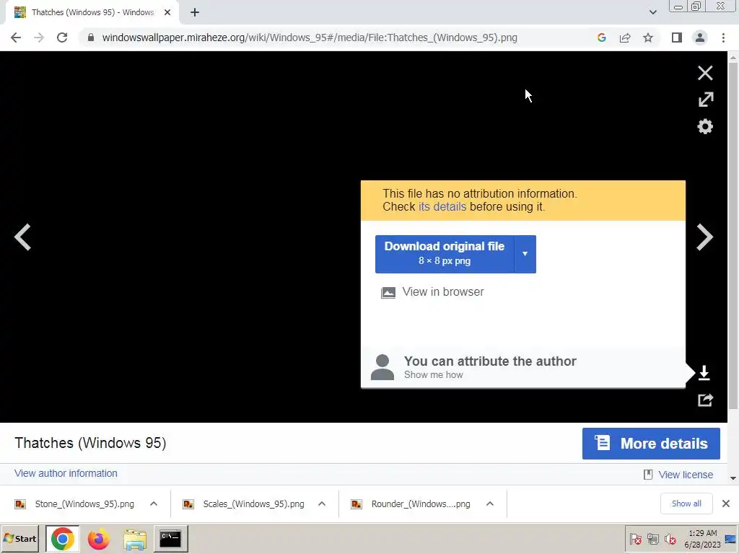Click muted volume speaker tray icon
Viewport: 739px width, 554px height.
[670, 538]
